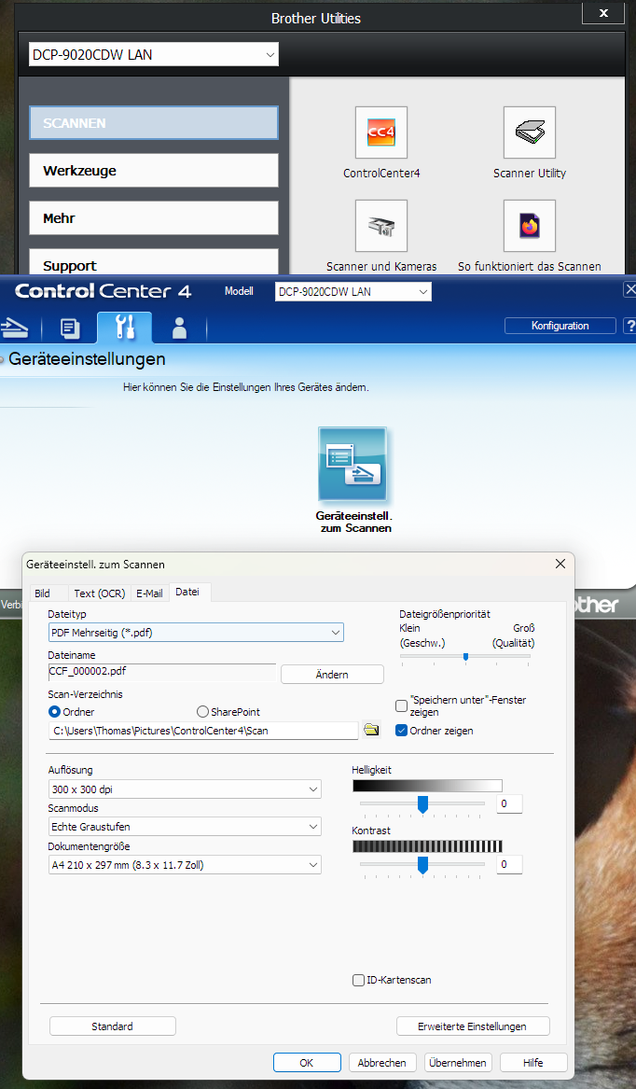
Task: Switch to the E-Mail tab
Action: [x=149, y=593]
